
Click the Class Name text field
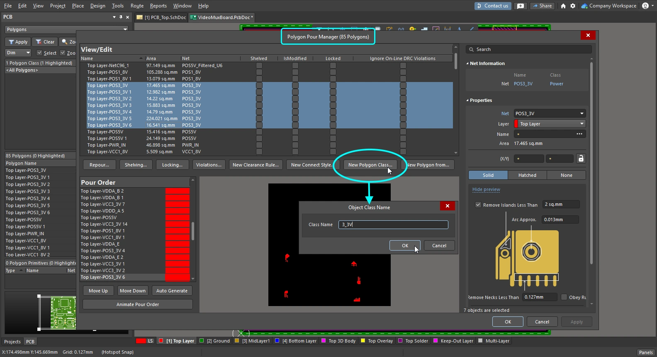(x=393, y=224)
